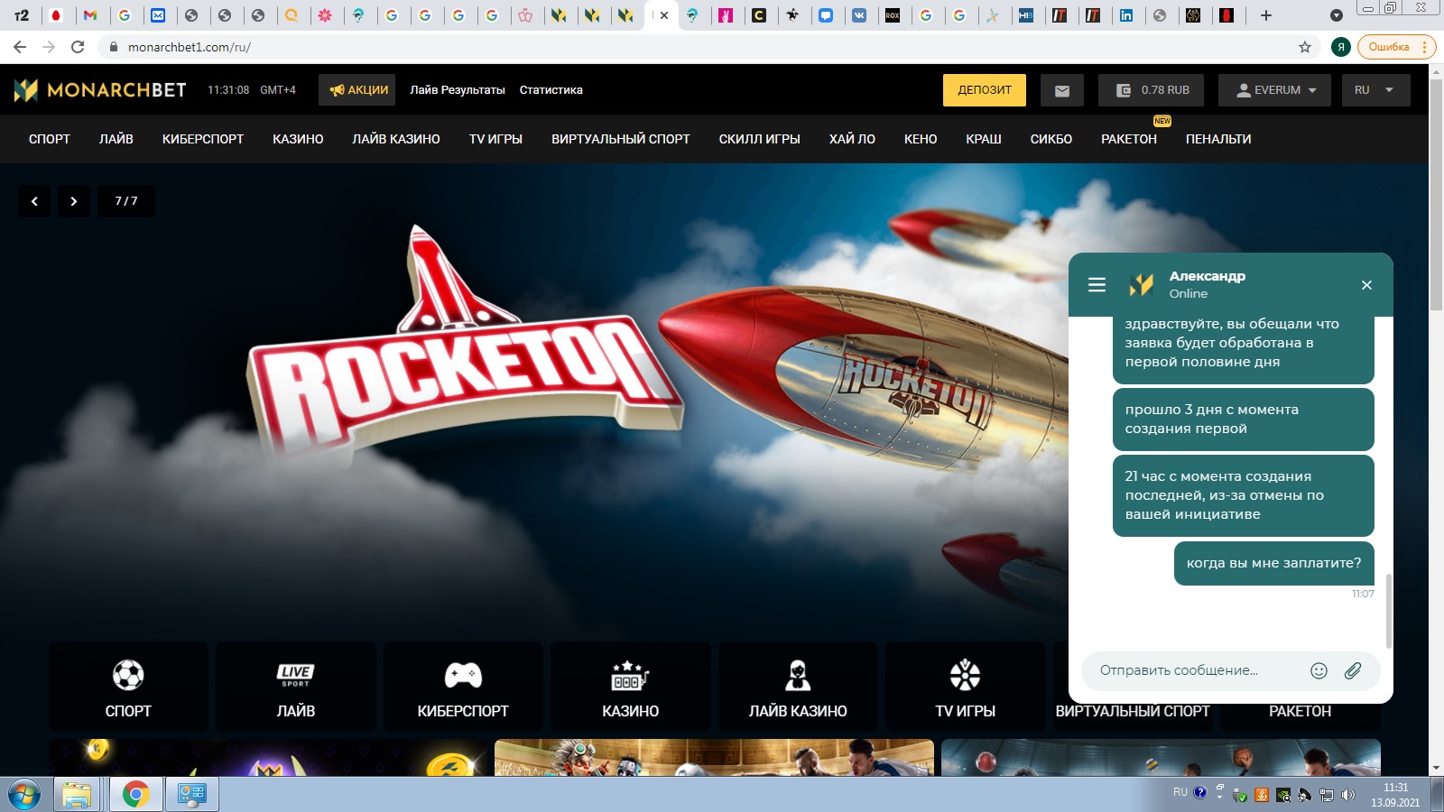Click the Chrome Ошибка error button
This screenshot has height=812, width=1444.
tap(1395, 47)
